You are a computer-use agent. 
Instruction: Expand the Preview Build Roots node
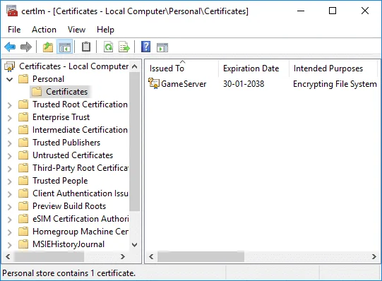point(9,207)
